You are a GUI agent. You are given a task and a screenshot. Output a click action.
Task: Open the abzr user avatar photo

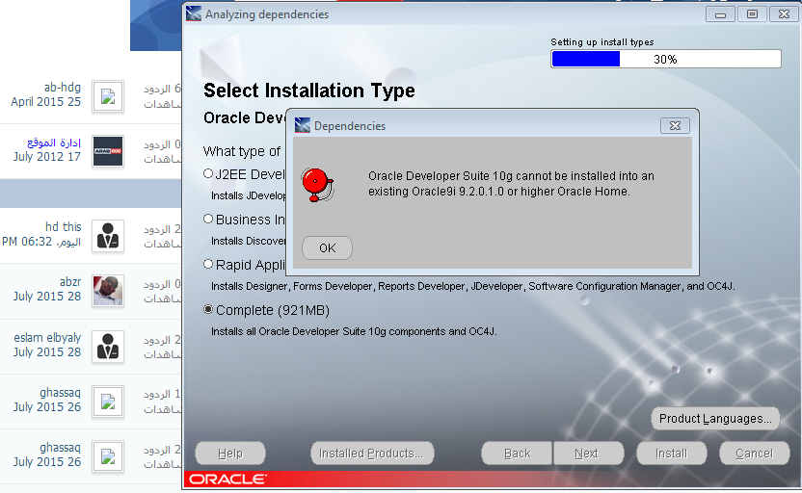click(108, 290)
